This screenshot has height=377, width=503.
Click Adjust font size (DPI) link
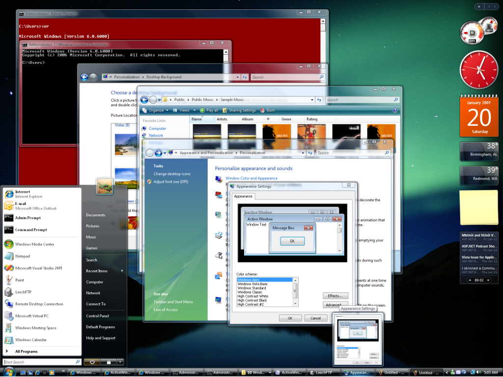tap(170, 182)
